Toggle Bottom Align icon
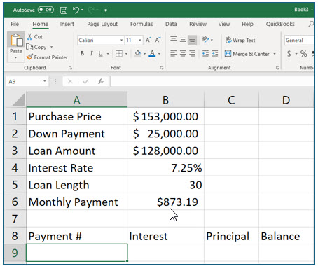Image resolution: width=318 pixels, height=266 pixels. (192, 40)
